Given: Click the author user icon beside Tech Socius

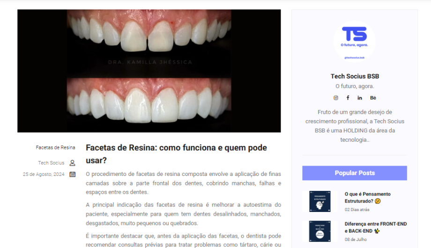Looking at the screenshot, I should click(72, 163).
